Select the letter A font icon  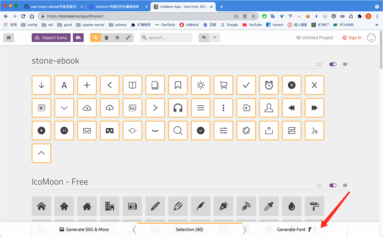tap(64, 85)
